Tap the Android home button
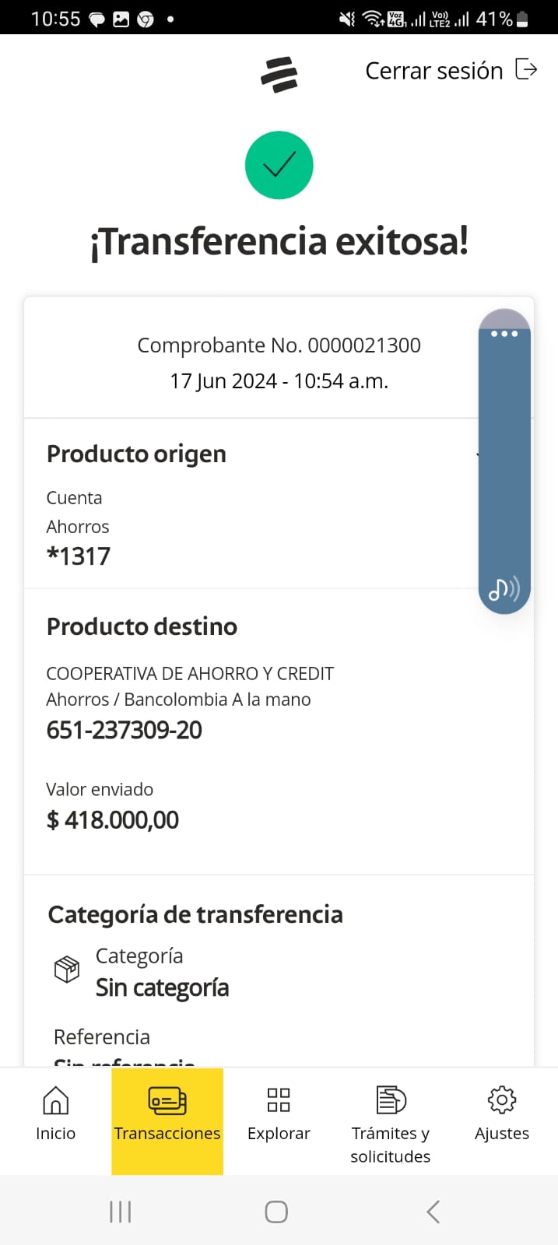 tap(276, 1212)
